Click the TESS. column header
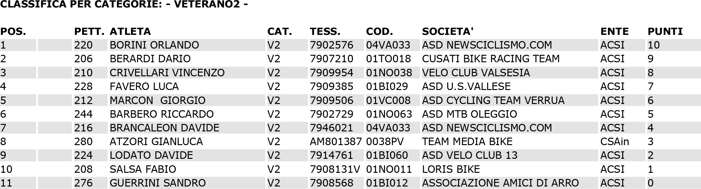Screen dimensions: 701x189 [325, 31]
